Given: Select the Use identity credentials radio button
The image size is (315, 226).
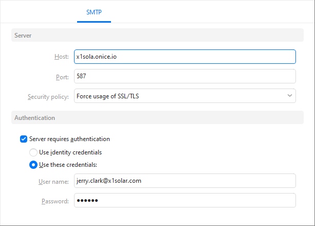Looking at the screenshot, I should tap(33, 152).
